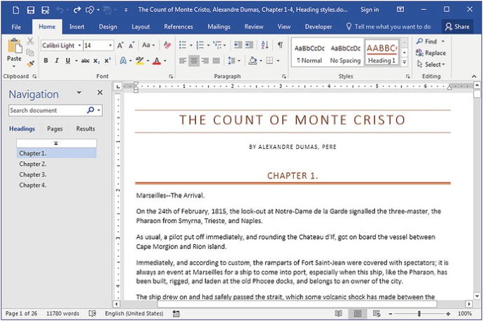Click the zoom slider handle
This screenshot has width=483, height=321.
(x=419, y=314)
